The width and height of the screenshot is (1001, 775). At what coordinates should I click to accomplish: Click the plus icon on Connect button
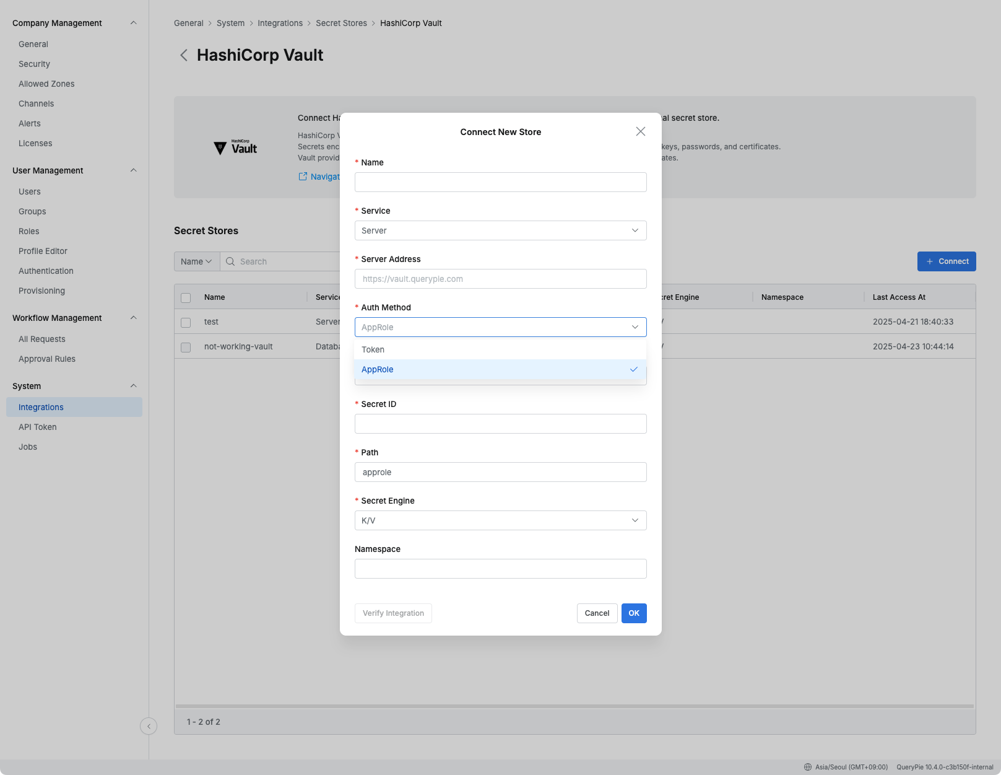929,261
